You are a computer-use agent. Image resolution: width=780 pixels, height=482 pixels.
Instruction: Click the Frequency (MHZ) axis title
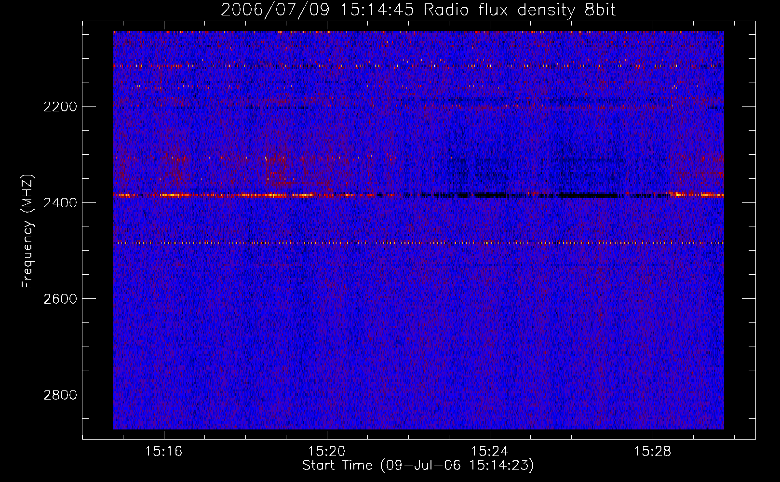(27, 231)
